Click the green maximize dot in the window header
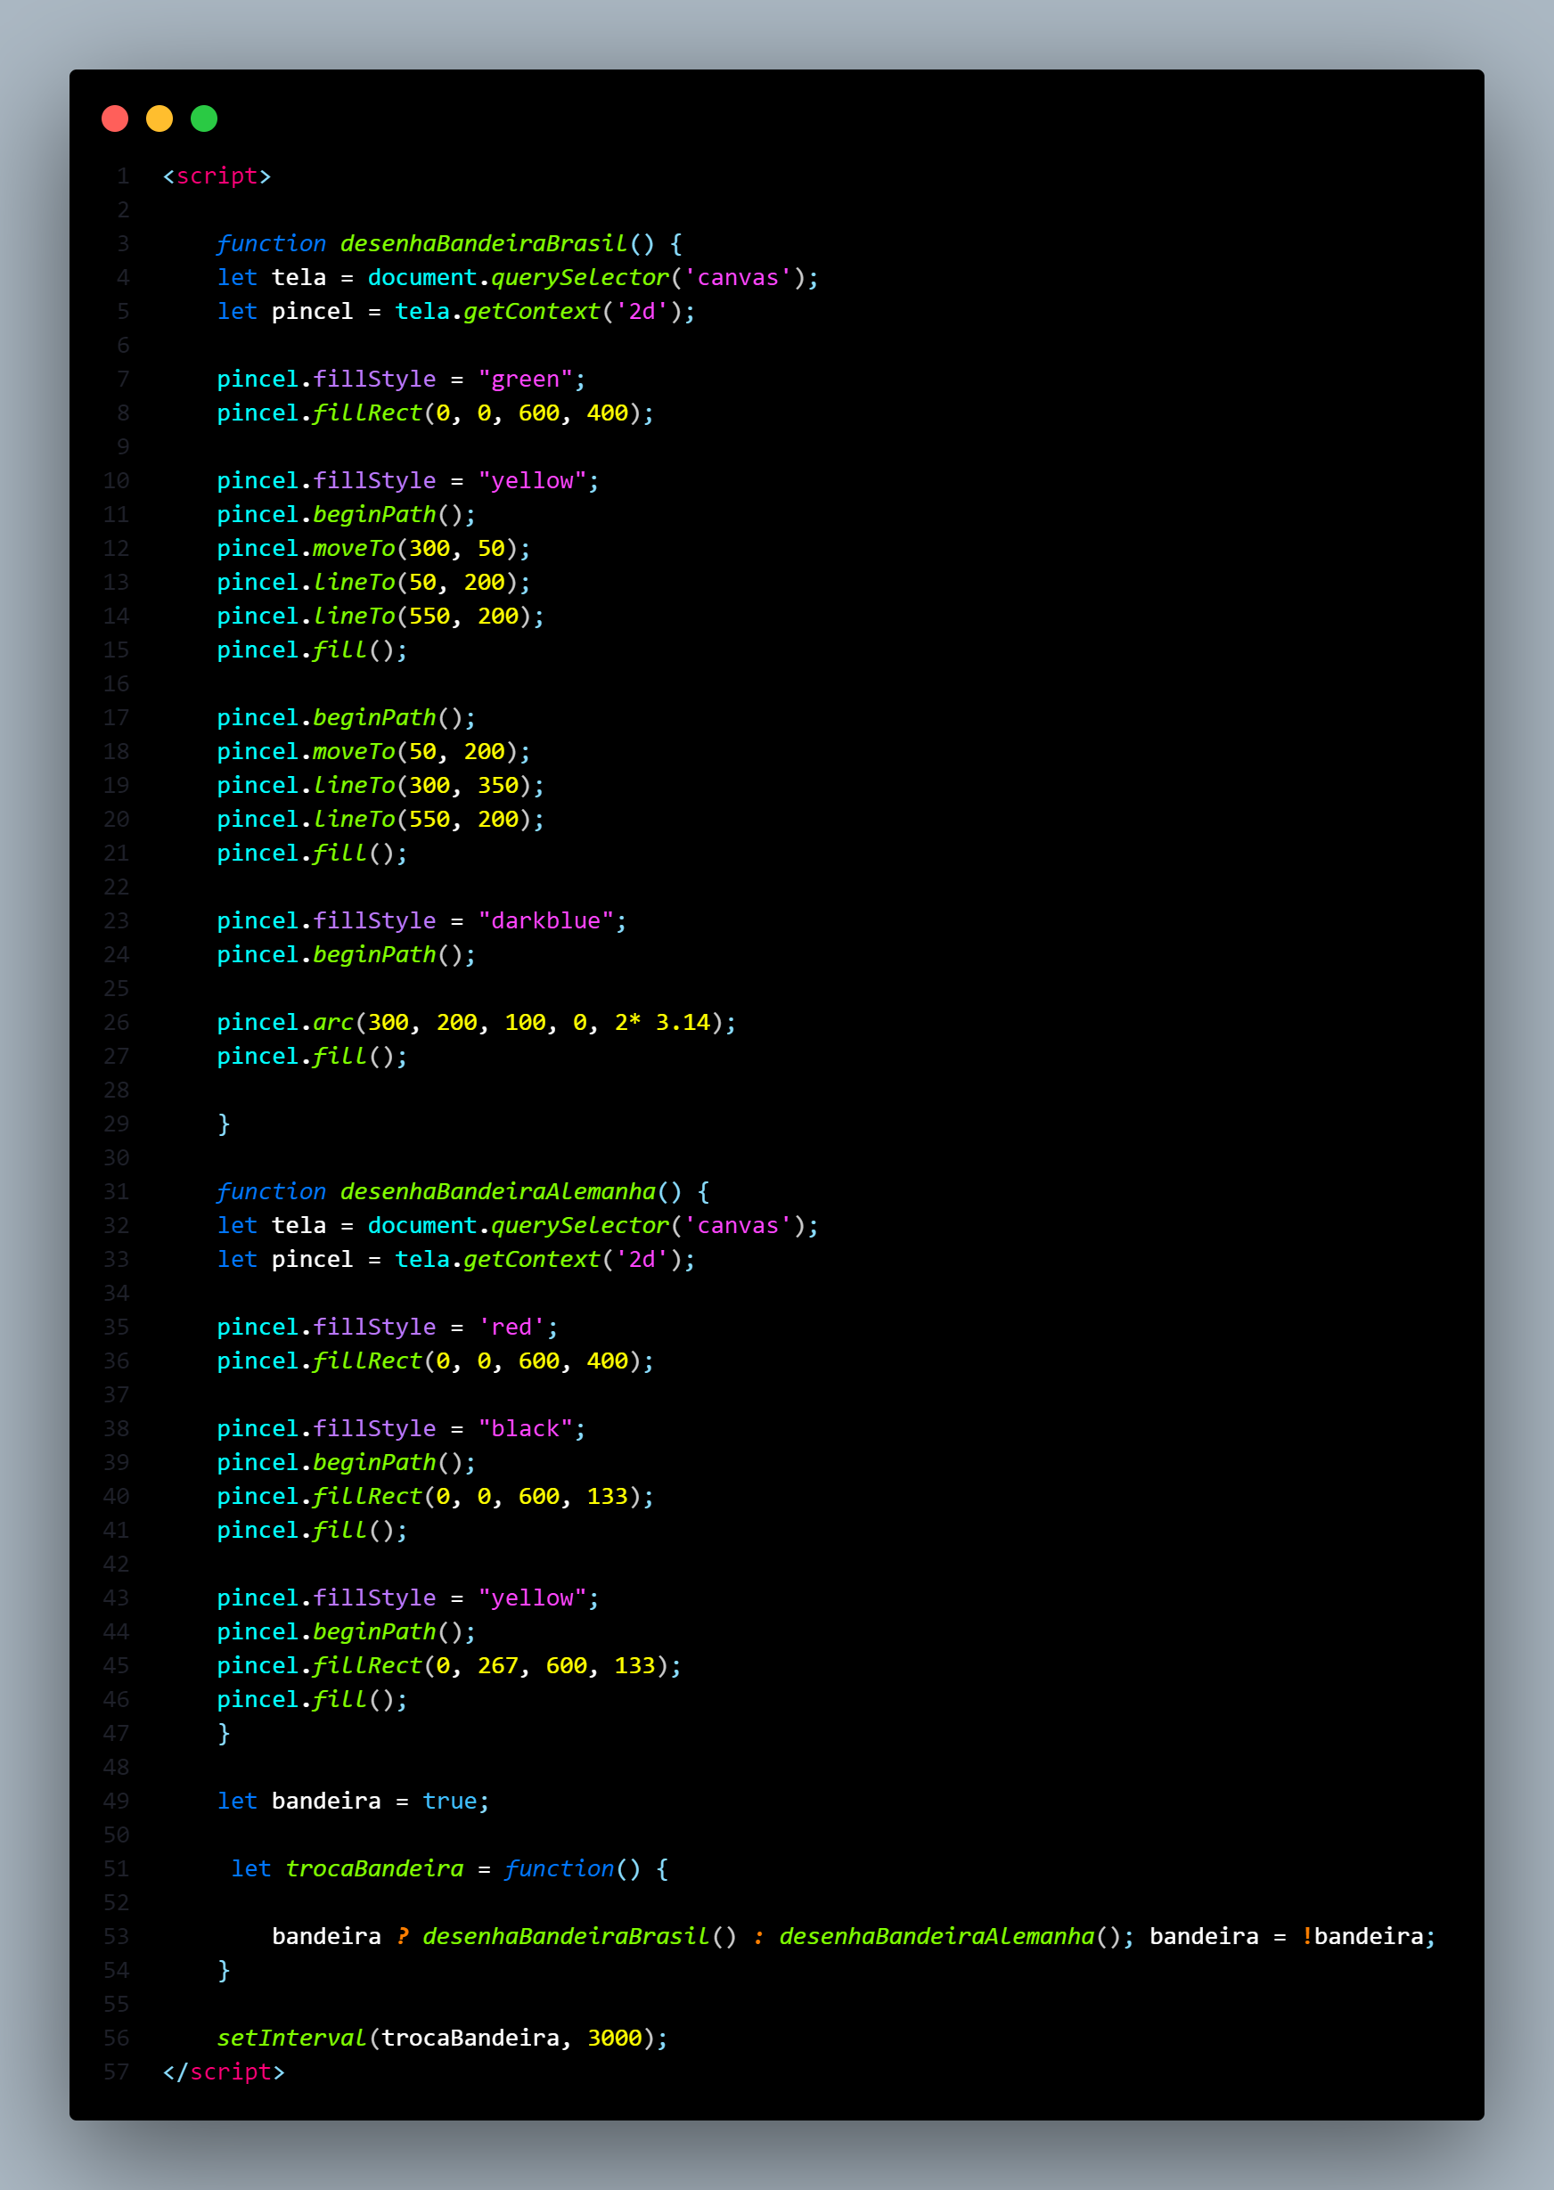 click(x=204, y=118)
